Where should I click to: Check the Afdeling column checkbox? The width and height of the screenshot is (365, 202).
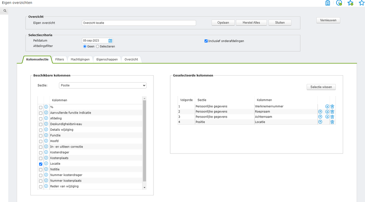pos(41,119)
